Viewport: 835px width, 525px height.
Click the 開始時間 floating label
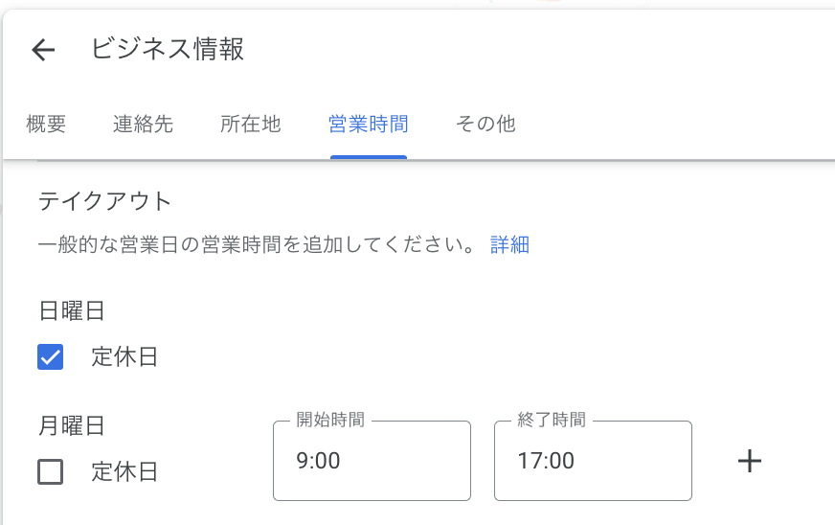click(329, 420)
